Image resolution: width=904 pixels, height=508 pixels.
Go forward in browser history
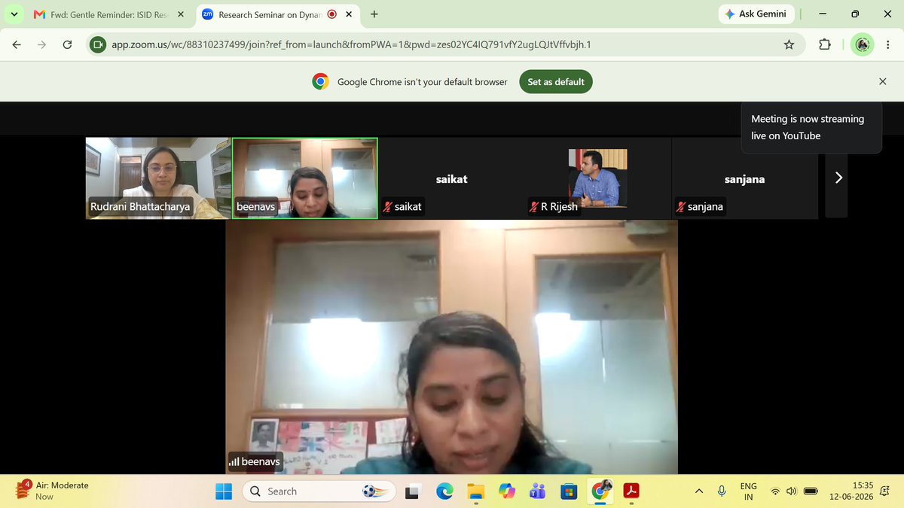[x=42, y=44]
